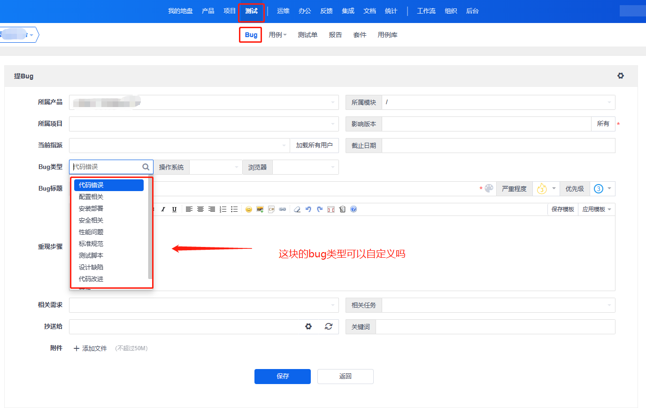Toggle italic formatting
Image resolution: width=646 pixels, height=408 pixels.
[x=163, y=209]
